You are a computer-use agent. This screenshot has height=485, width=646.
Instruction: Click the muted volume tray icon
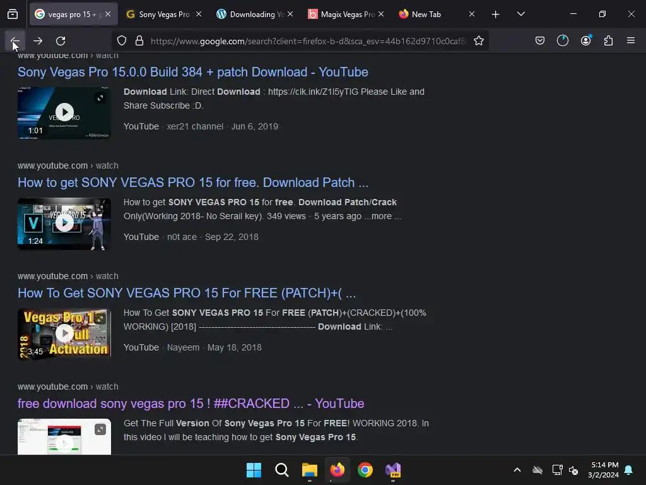[573, 470]
